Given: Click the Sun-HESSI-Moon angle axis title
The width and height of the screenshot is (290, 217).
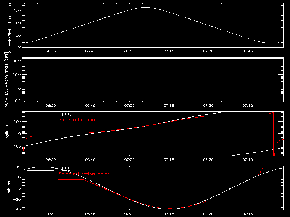Looking at the screenshot, I should coord(6,80).
